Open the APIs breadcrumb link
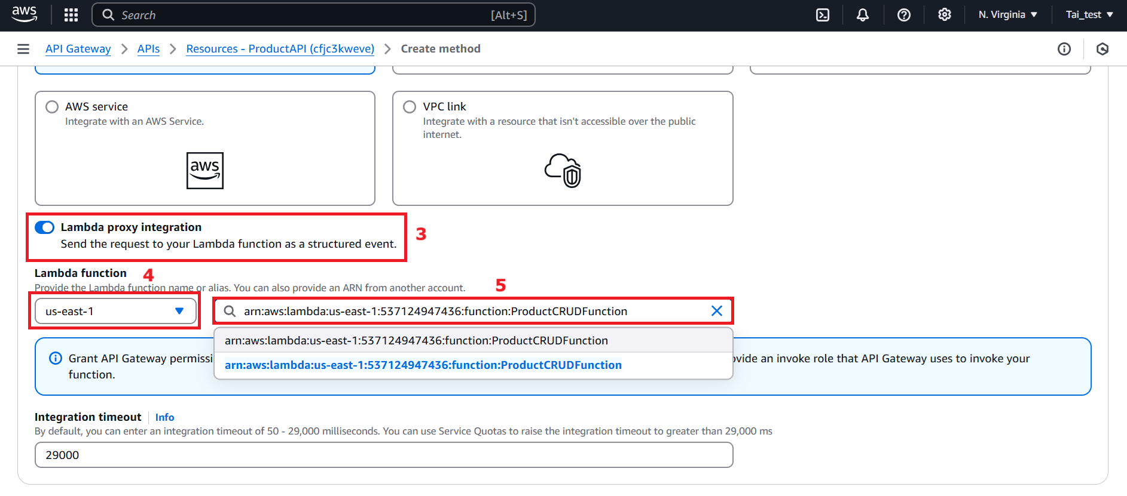 pyautogui.click(x=148, y=49)
